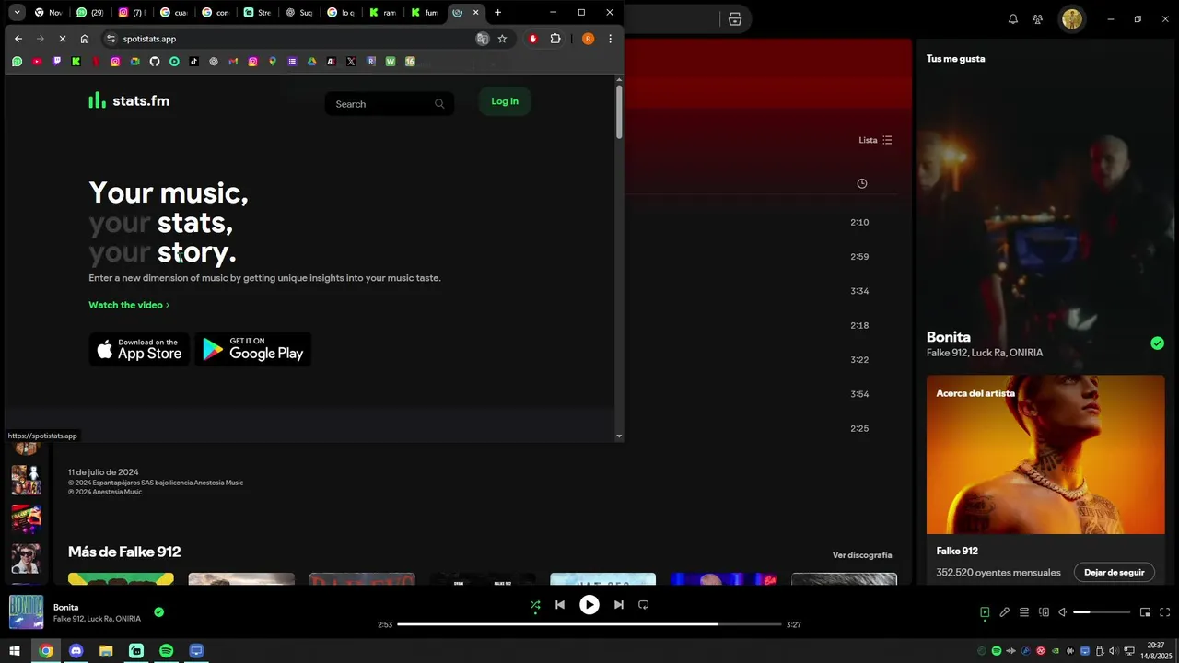Screen dimensions: 1179x663
Task: Open TikTok bookmark in bookmarks bar
Action: tap(193, 62)
